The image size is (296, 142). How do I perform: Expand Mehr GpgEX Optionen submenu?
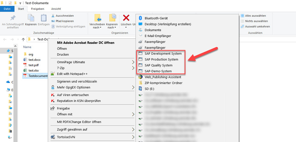(92, 88)
